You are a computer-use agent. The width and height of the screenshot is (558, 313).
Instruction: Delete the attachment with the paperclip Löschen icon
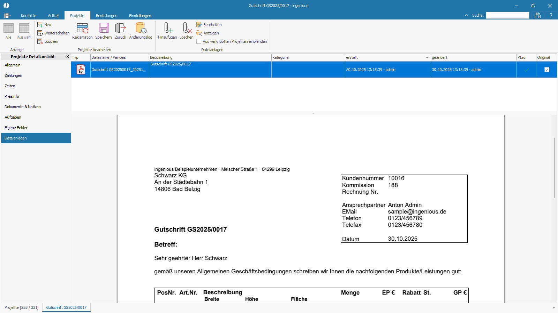187,29
